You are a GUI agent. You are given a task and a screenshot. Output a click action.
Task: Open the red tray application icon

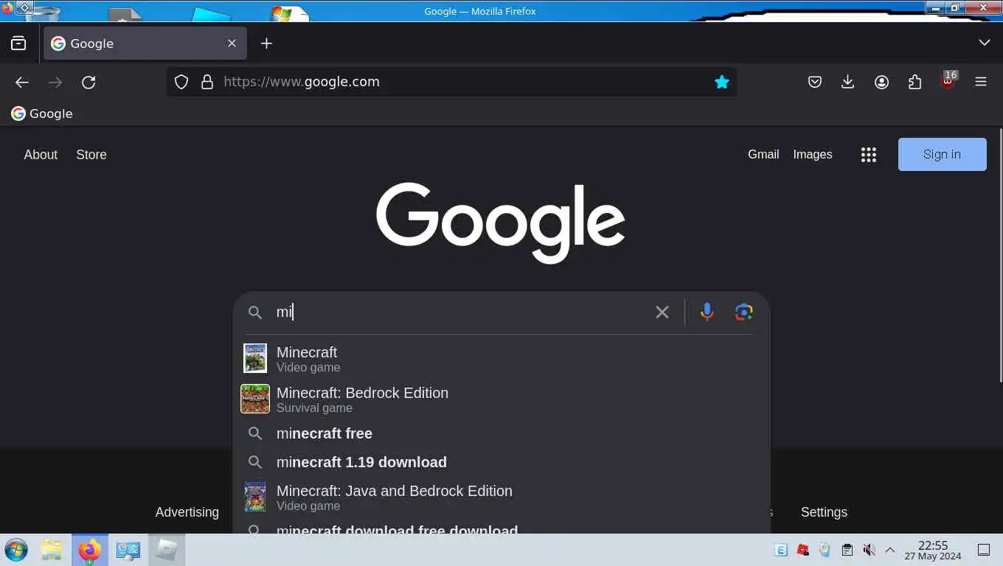coord(803,550)
